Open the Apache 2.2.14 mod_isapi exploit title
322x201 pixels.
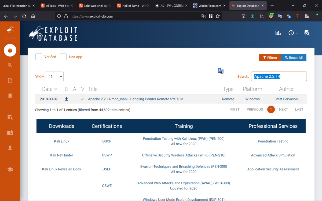coord(136,99)
